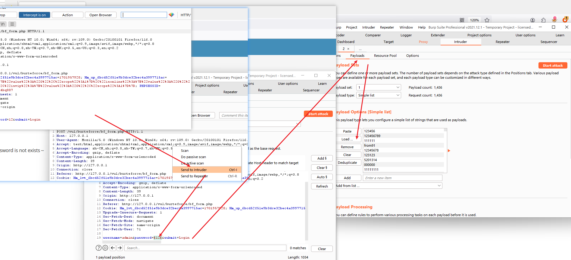
Task: Open the extensions puzzle icon
Action: click(543, 20)
